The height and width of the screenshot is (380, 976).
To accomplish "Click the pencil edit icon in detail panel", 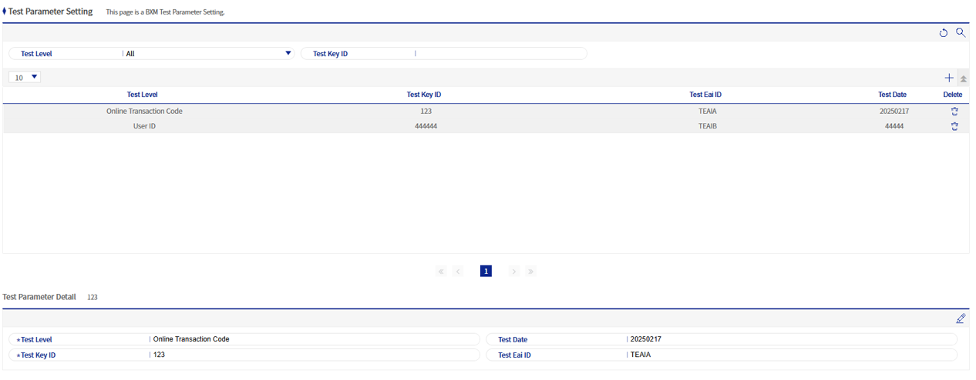I will point(961,318).
